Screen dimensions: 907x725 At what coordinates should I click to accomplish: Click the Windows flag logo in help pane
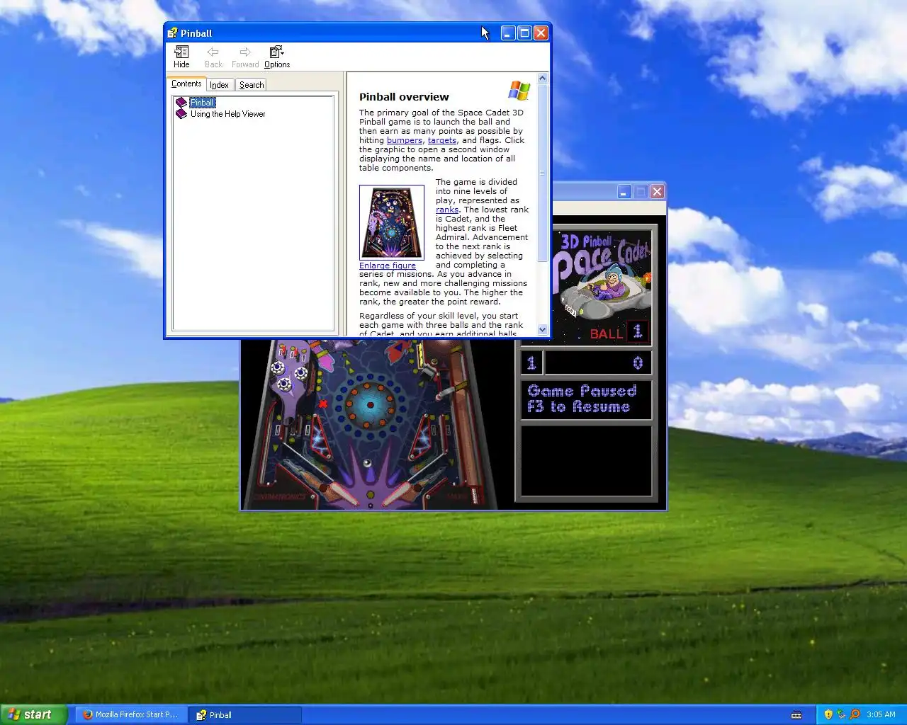(x=519, y=91)
